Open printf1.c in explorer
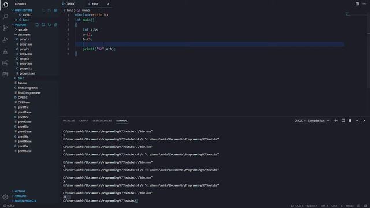 tap(23, 107)
